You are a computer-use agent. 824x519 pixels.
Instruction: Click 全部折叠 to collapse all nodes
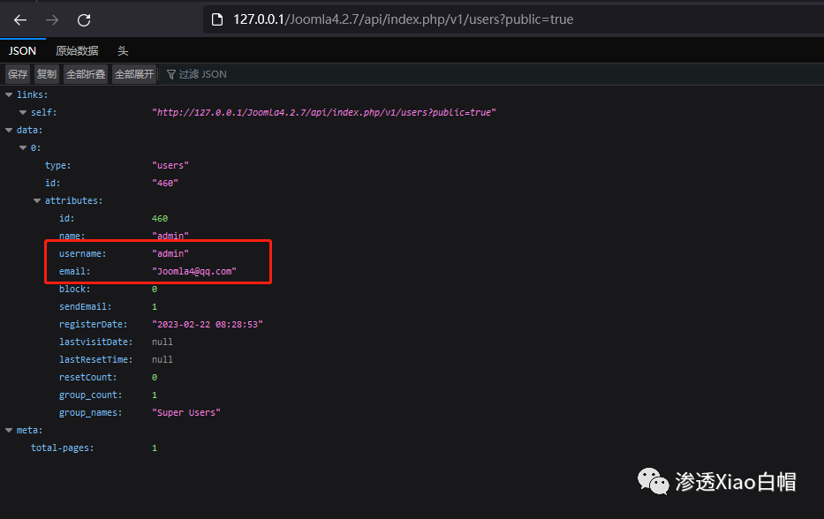[x=86, y=74]
